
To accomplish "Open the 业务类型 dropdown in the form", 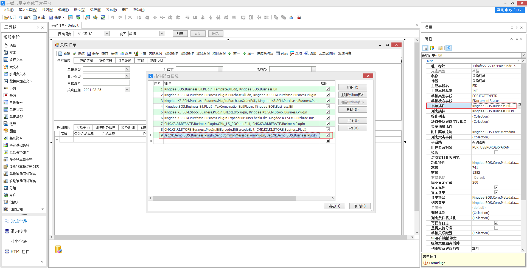I will coord(127,76).
